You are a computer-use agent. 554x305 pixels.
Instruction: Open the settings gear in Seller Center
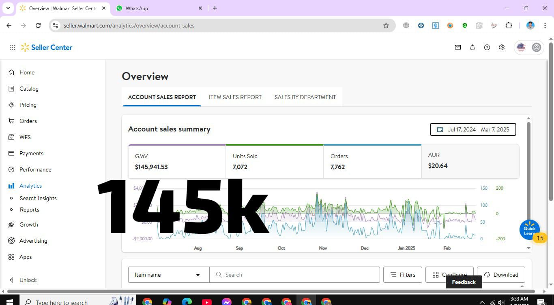(502, 47)
